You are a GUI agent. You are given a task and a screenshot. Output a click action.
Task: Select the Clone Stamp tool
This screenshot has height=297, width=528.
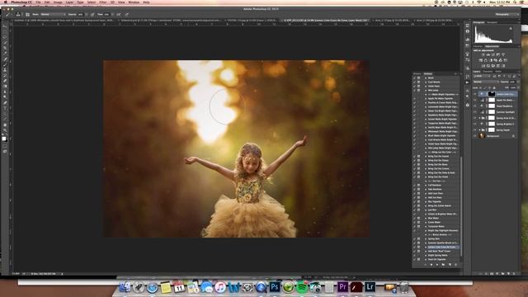5,69
